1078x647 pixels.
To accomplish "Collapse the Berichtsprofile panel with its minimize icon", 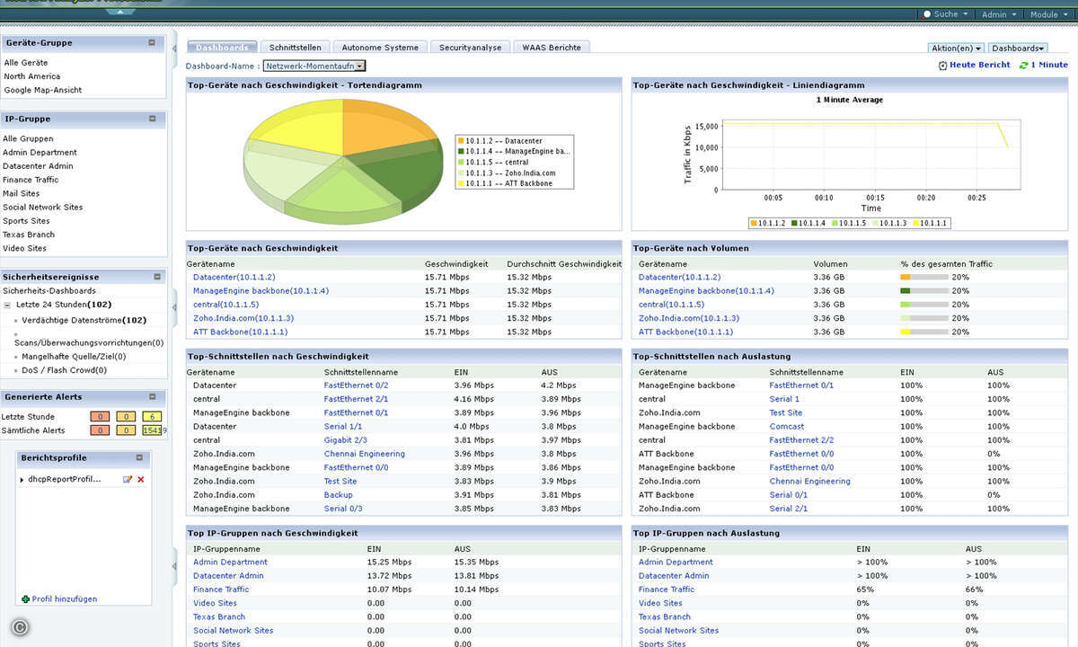I will 141,458.
